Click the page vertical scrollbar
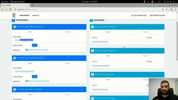 [x=177, y=41]
